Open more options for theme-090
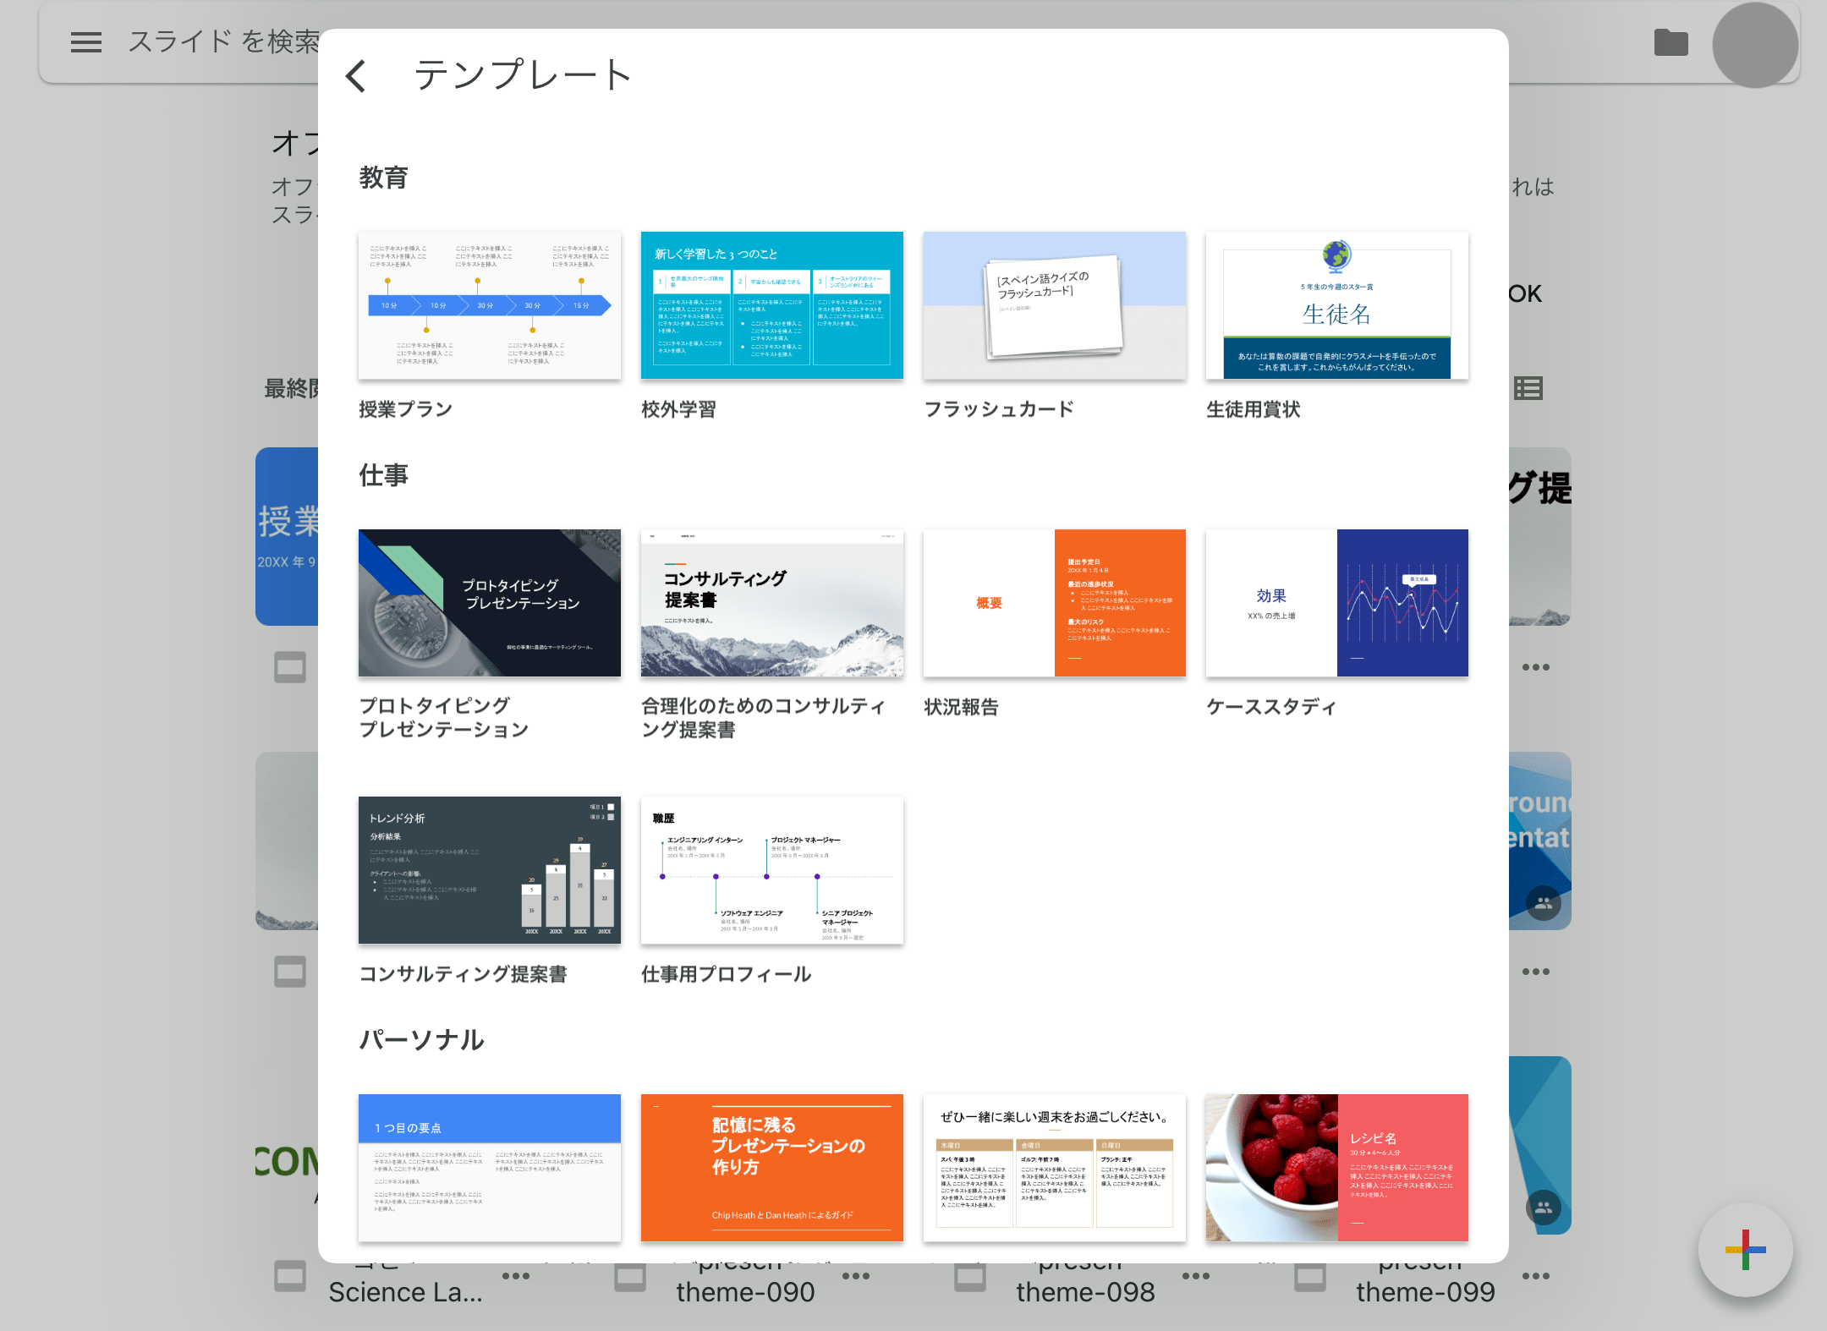This screenshot has width=1827, height=1331. (856, 1276)
